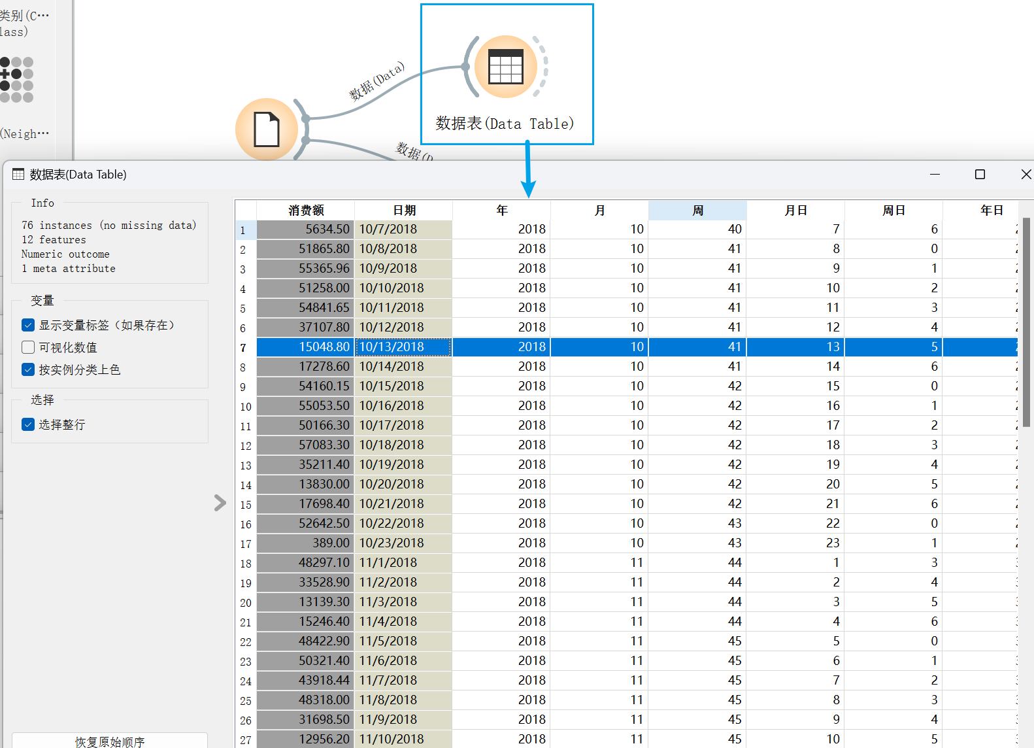Click the 类别(C… widget label in sidebar

point(24,23)
